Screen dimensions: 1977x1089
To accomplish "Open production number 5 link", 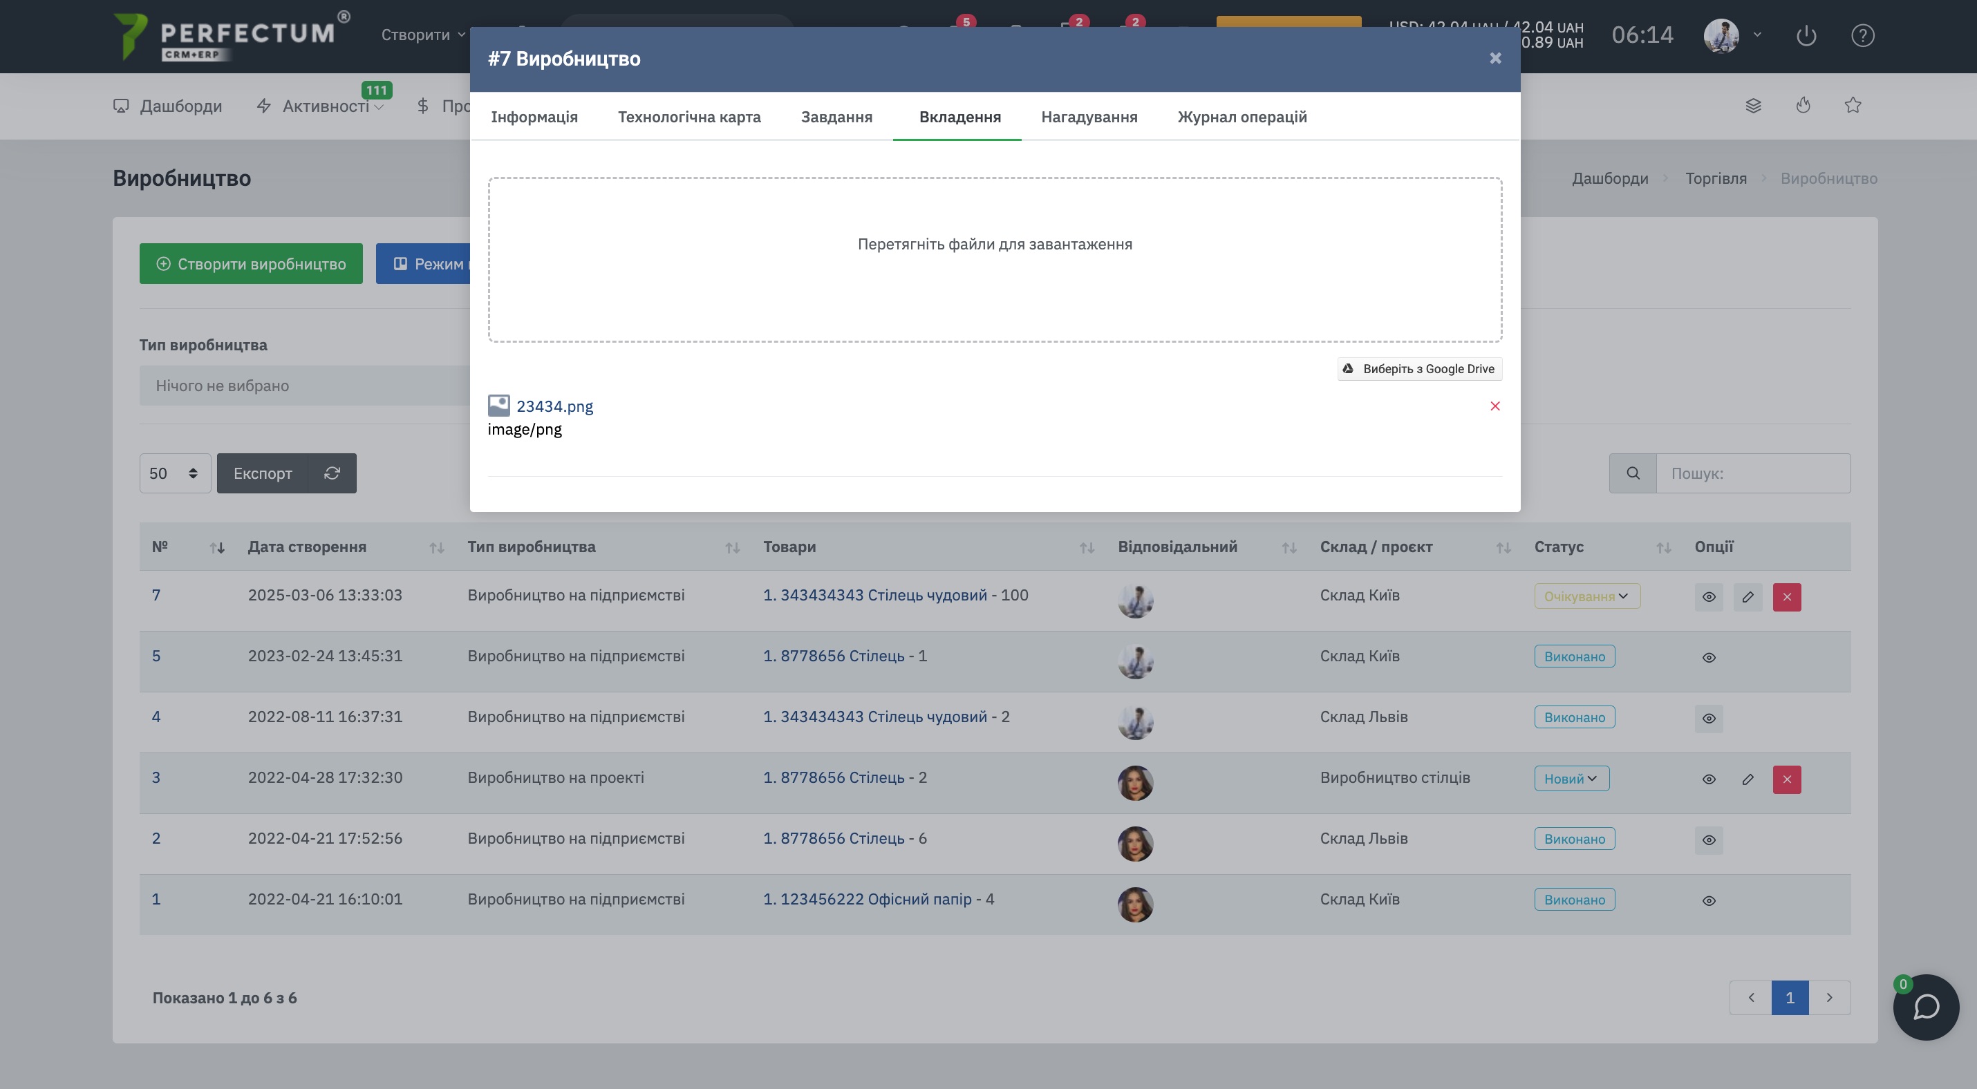I will (x=156, y=656).
